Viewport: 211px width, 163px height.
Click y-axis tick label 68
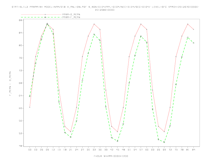21,83
